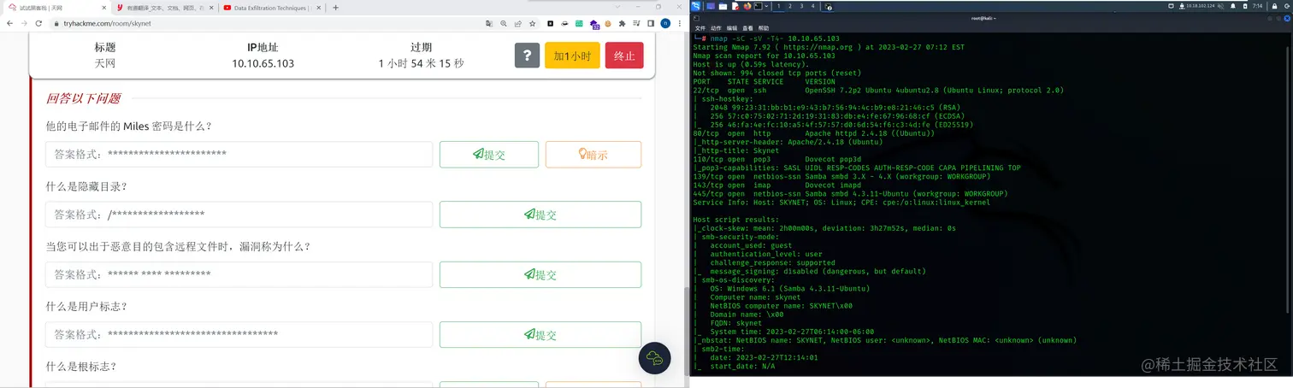Click the Kali text editor icon

[735, 6]
